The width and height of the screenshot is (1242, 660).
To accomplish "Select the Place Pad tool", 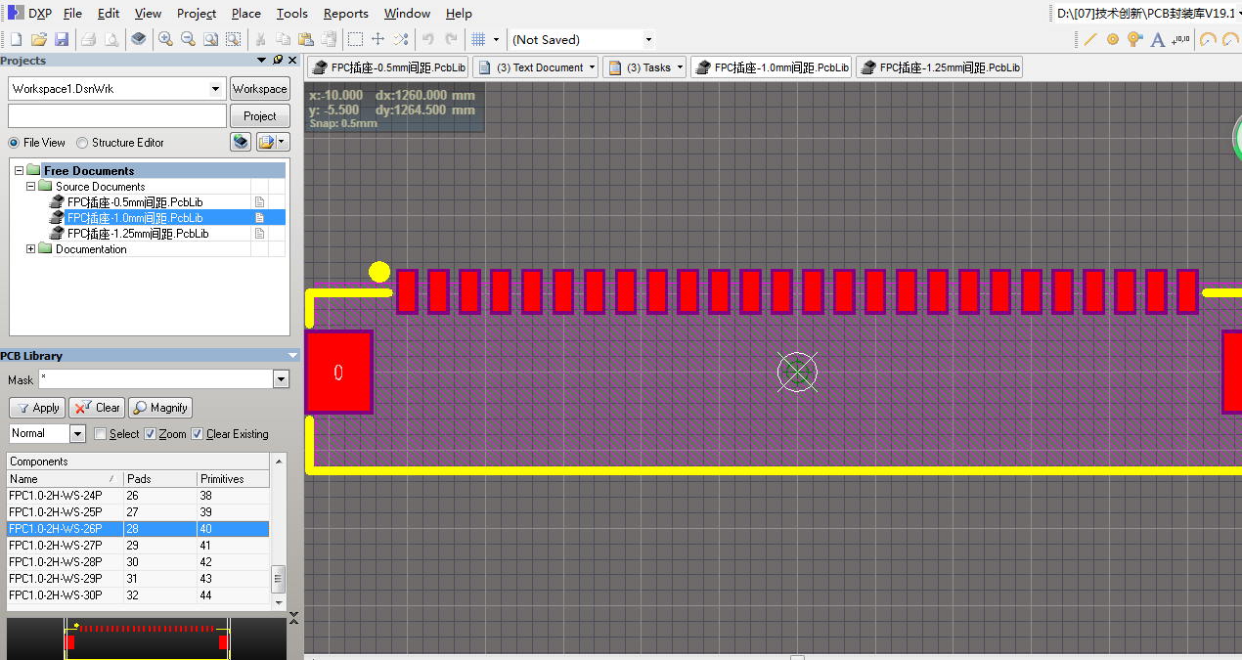I will (x=1113, y=39).
